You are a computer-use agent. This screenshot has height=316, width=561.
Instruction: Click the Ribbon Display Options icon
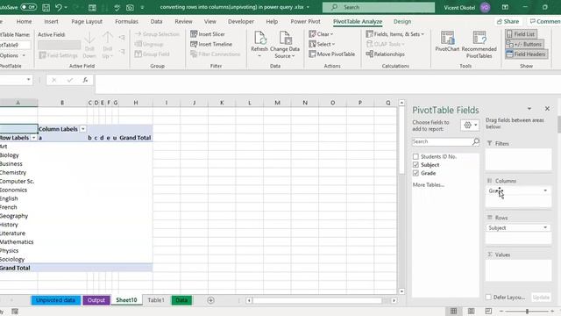(x=505, y=7)
